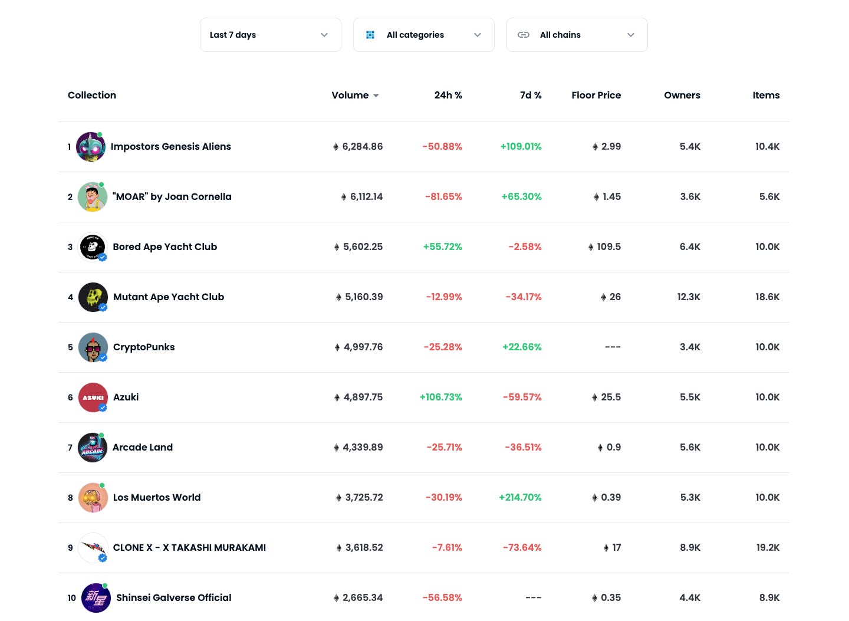Click the +55.72% 24h value

[443, 247]
